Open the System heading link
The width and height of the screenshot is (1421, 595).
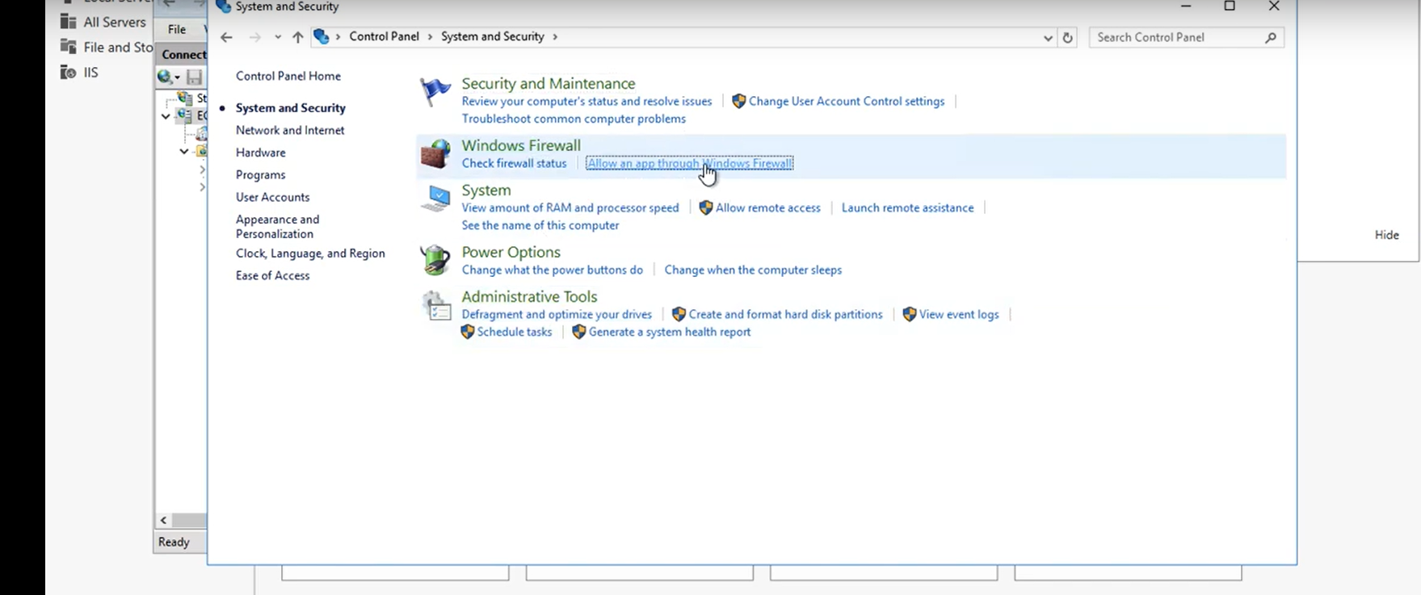pyautogui.click(x=486, y=190)
